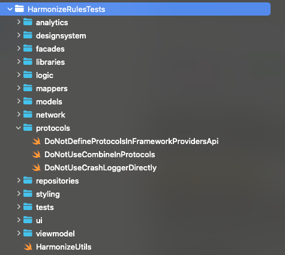Expand the repositories folder
Screen dimensions: 285x255
[19, 181]
